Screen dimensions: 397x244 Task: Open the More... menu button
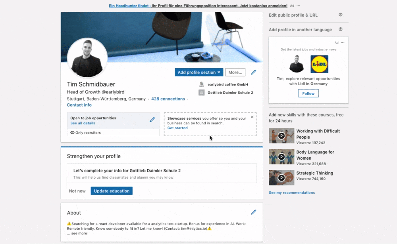(x=235, y=72)
